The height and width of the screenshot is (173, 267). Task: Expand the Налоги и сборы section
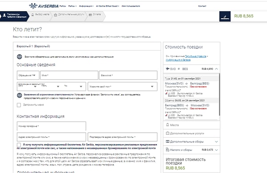(x=216, y=150)
